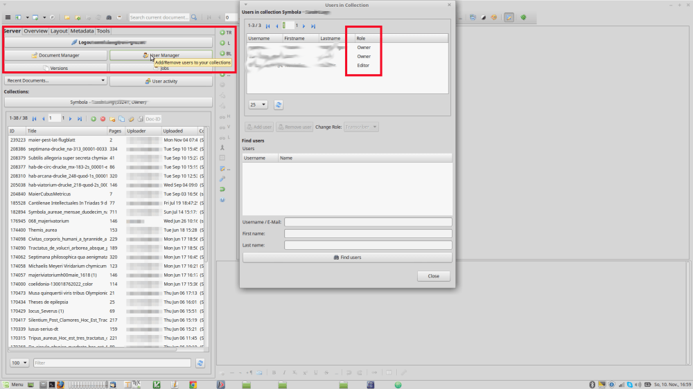693x389 pixels.
Task: Select document Symbola_aureae_mensae_duodecim
Action: (106, 212)
